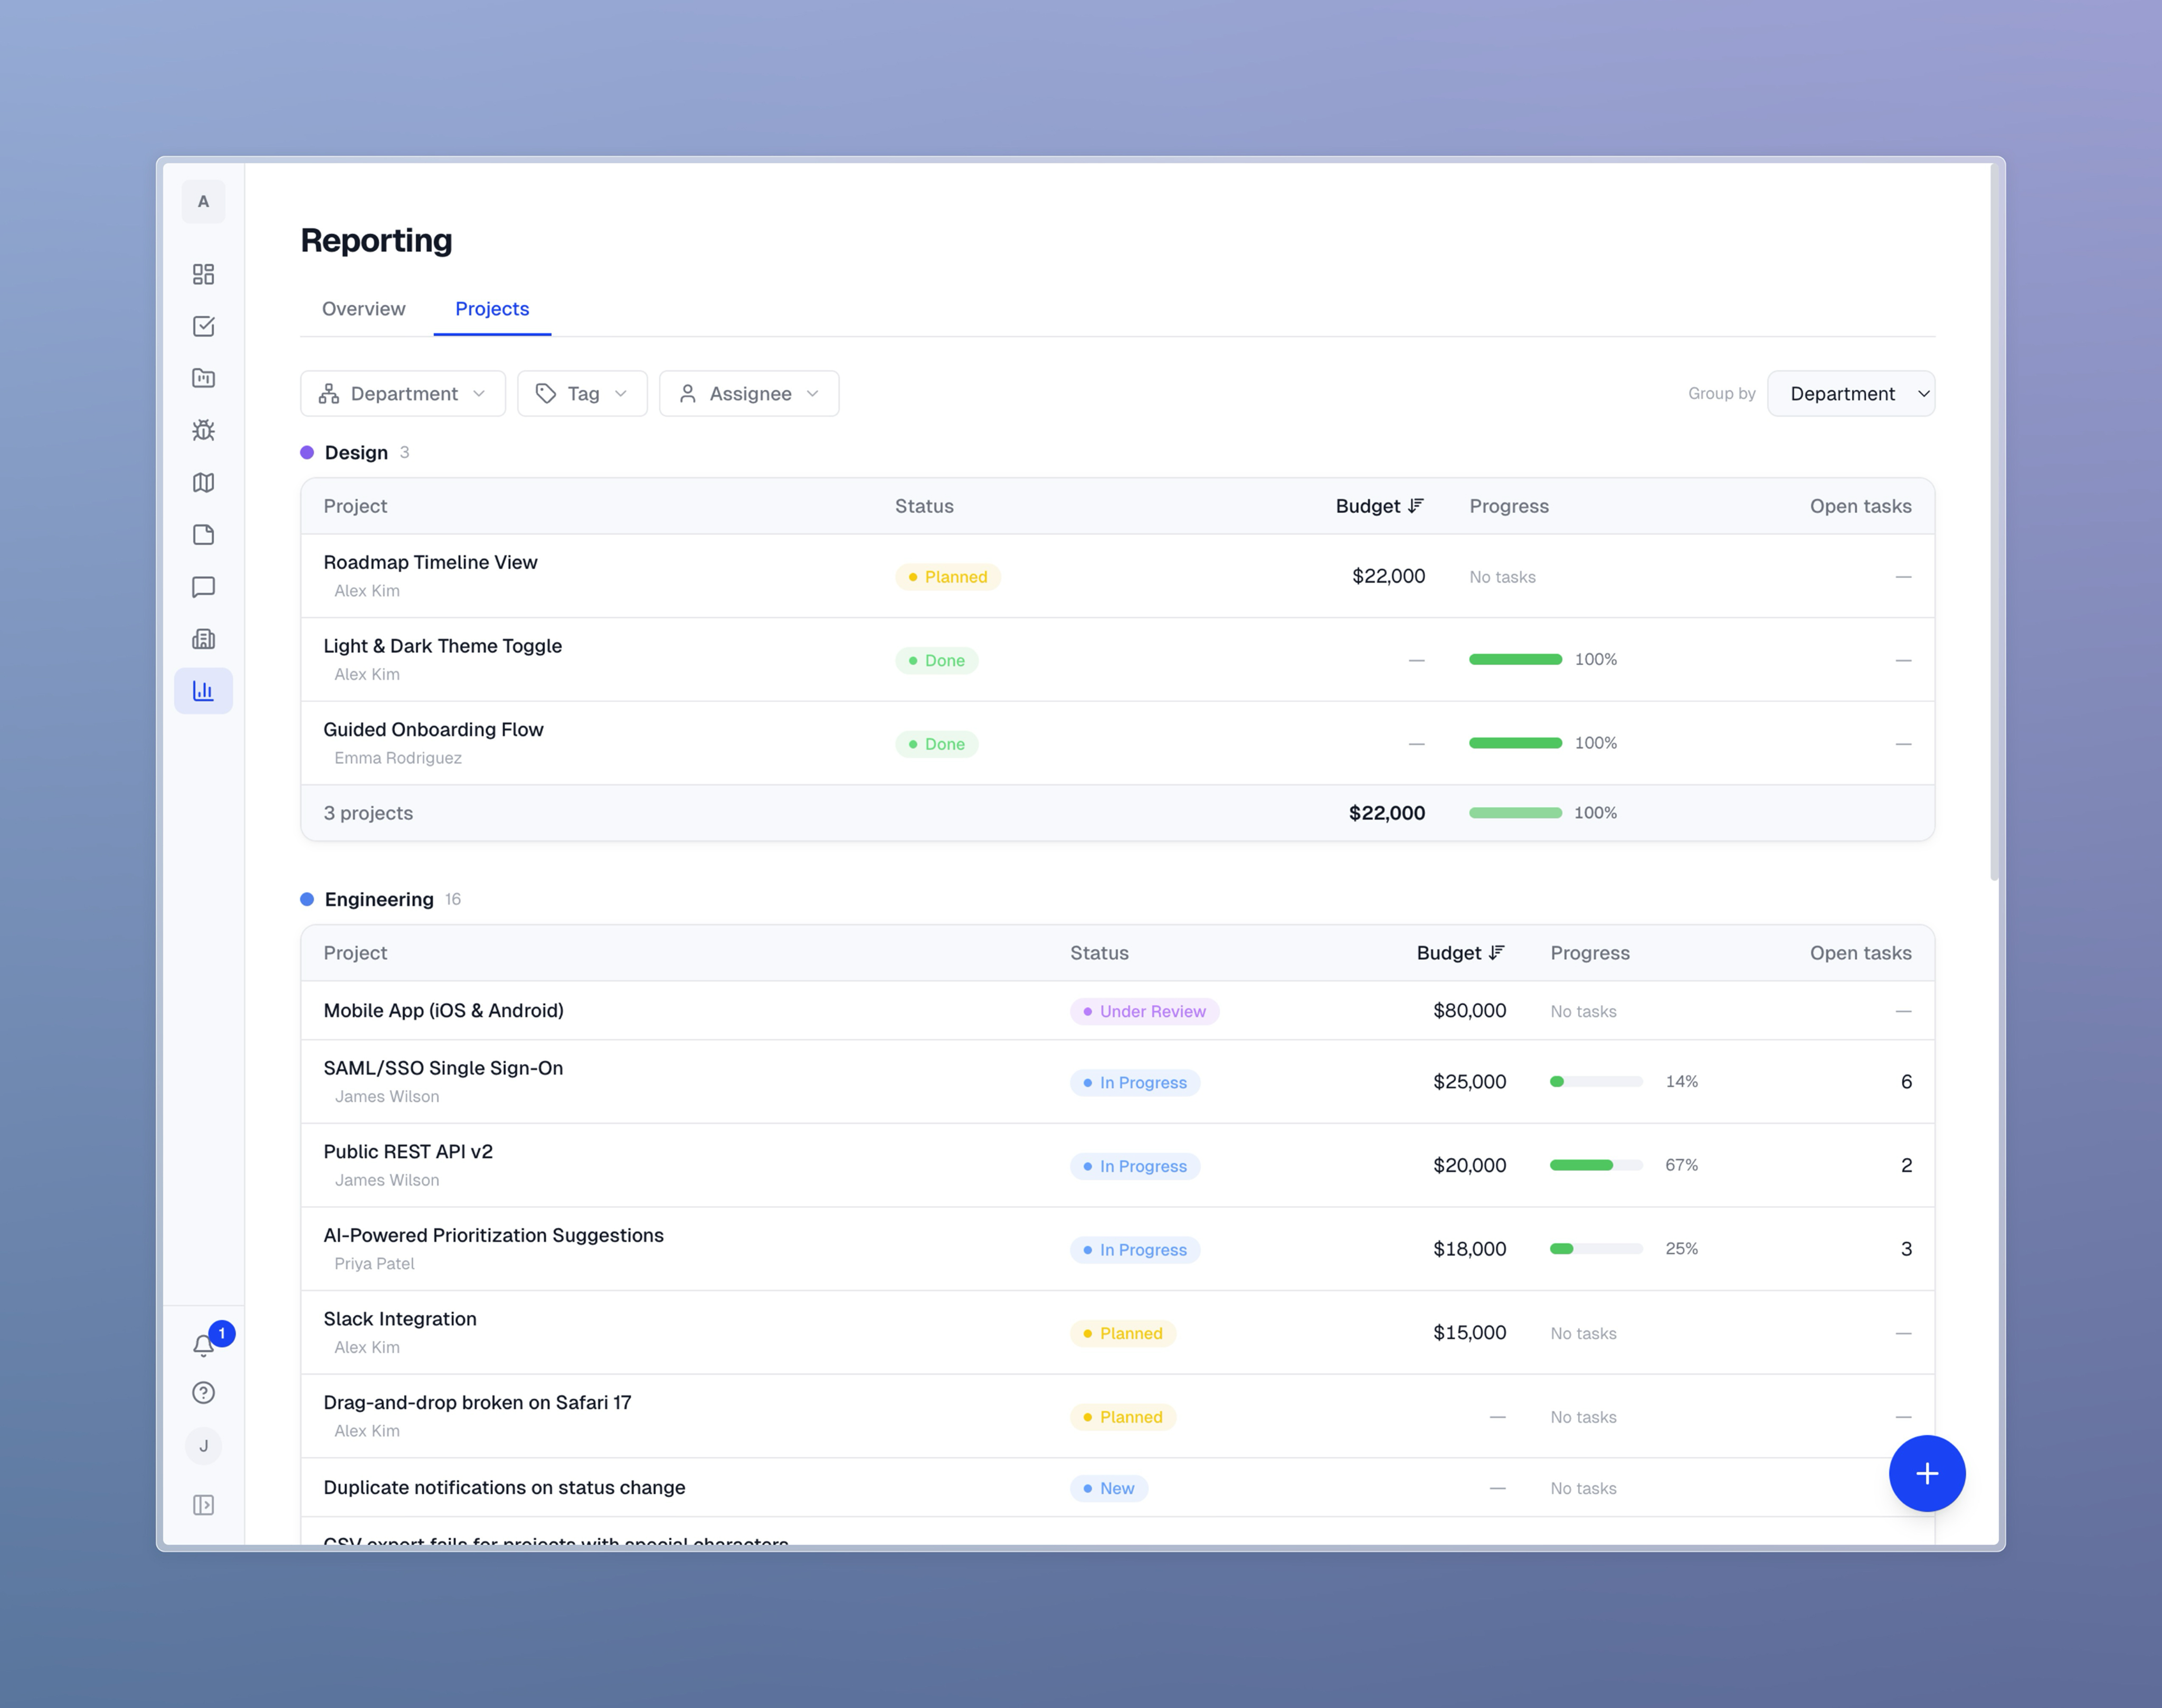Click the bug tracker icon in sidebar

click(203, 430)
